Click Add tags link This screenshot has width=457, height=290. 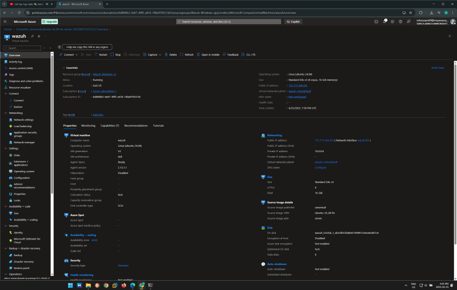pyautogui.click(x=98, y=115)
